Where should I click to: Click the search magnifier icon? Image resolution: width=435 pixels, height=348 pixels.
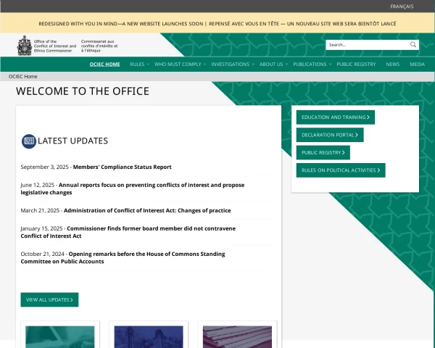point(413,45)
